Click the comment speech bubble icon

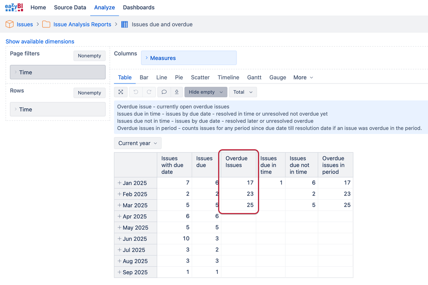click(x=164, y=92)
